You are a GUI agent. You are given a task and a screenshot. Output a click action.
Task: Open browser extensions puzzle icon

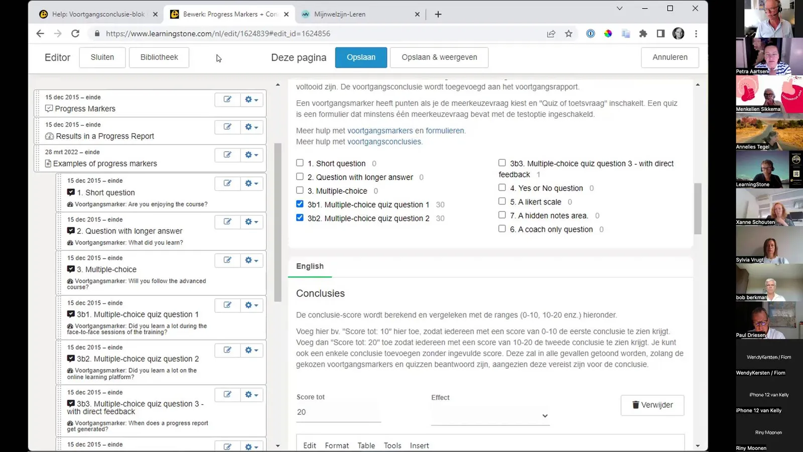point(643,34)
